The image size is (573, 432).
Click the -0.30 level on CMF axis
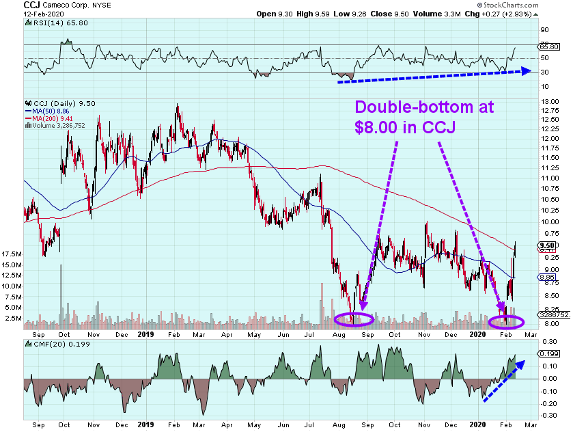548,416
